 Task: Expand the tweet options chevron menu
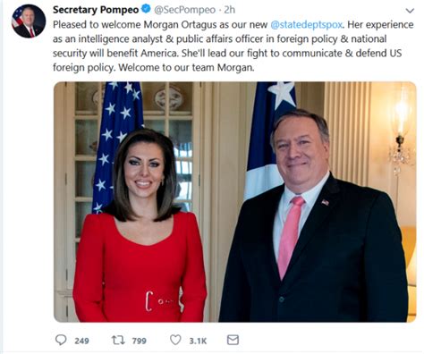[411, 11]
